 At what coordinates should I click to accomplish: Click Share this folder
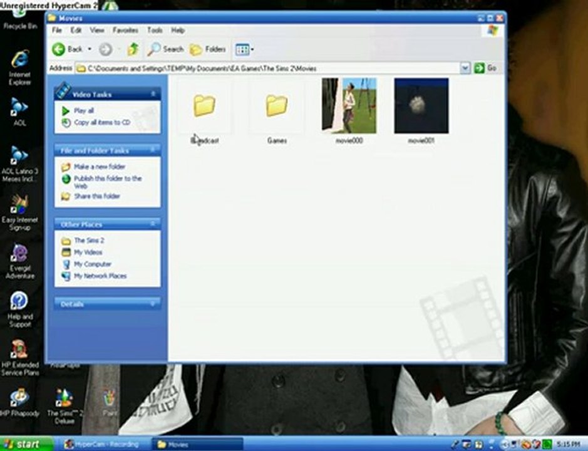tap(91, 196)
